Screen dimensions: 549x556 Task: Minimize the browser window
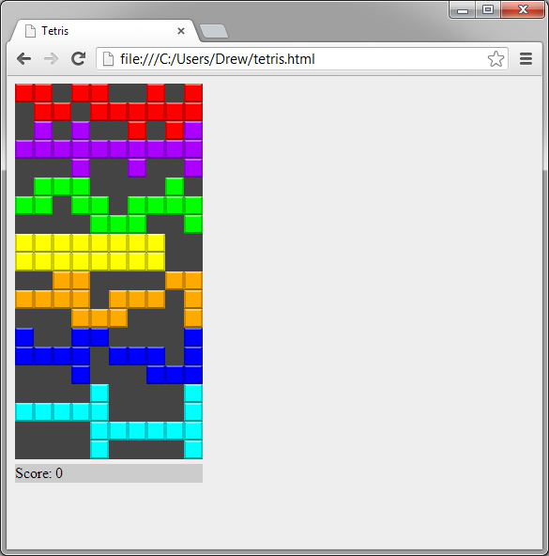[463, 9]
